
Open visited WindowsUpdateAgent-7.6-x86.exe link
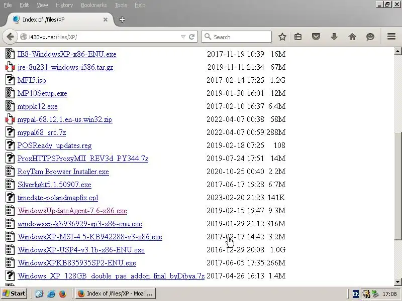72,211
